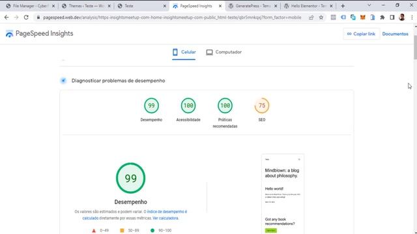
Task: Click the 'Diagnosticar problemas de desempenho' heading
Action: [x=118, y=81]
